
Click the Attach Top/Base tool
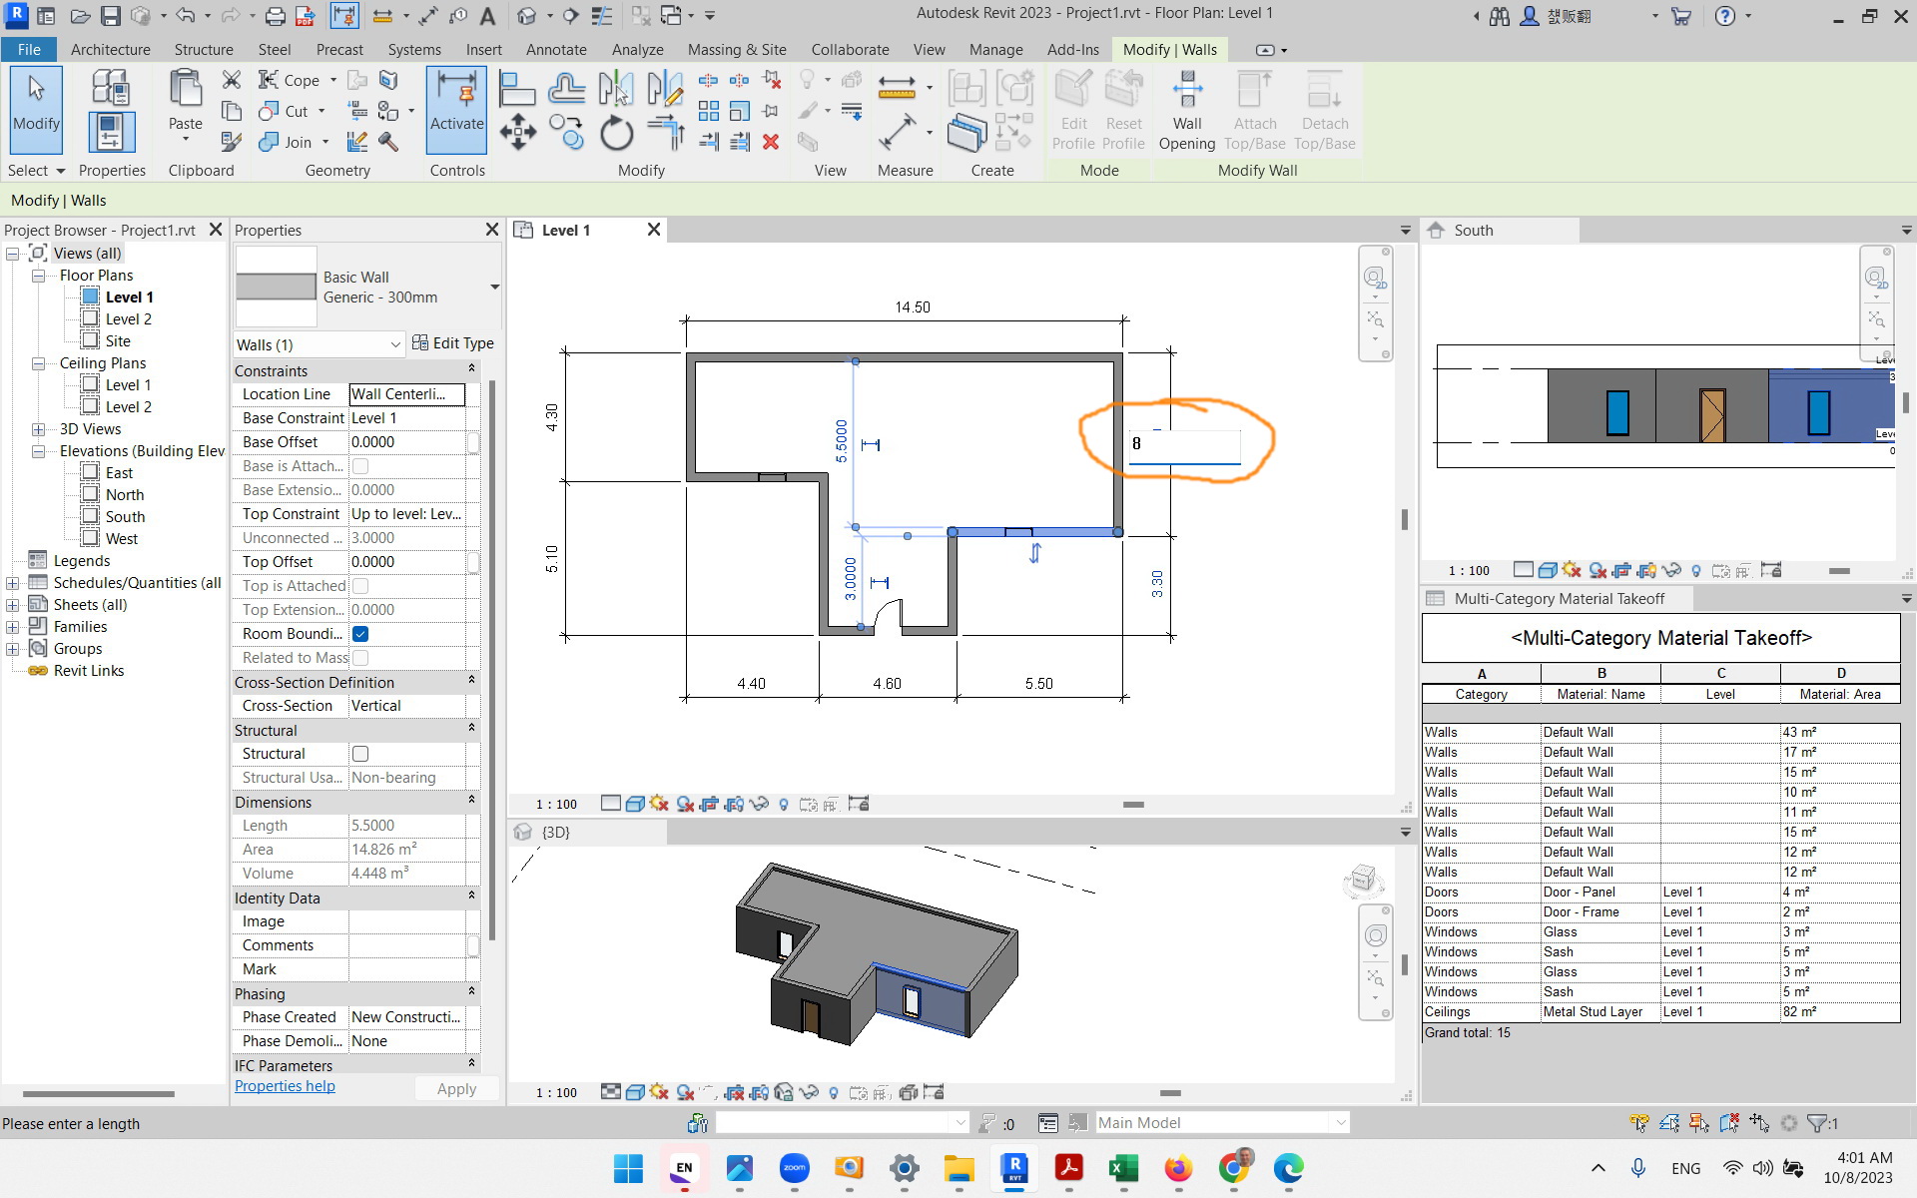click(1255, 108)
